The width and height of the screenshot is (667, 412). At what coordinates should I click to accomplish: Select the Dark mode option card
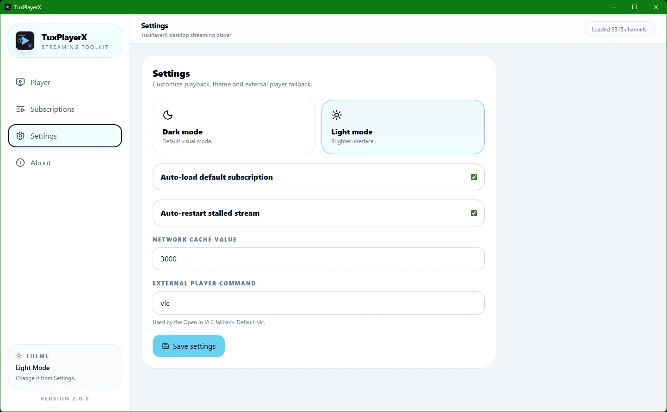(x=234, y=127)
